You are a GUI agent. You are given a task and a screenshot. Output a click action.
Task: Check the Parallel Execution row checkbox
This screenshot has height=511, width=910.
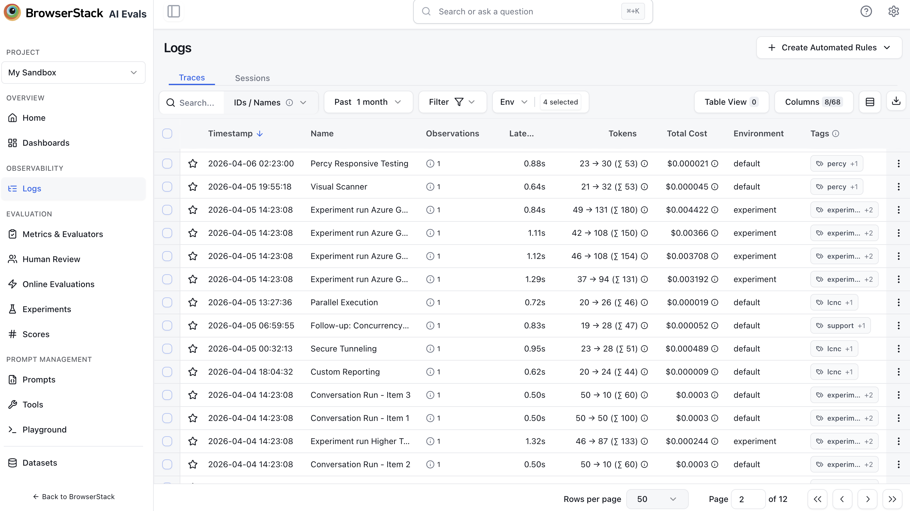coord(167,302)
